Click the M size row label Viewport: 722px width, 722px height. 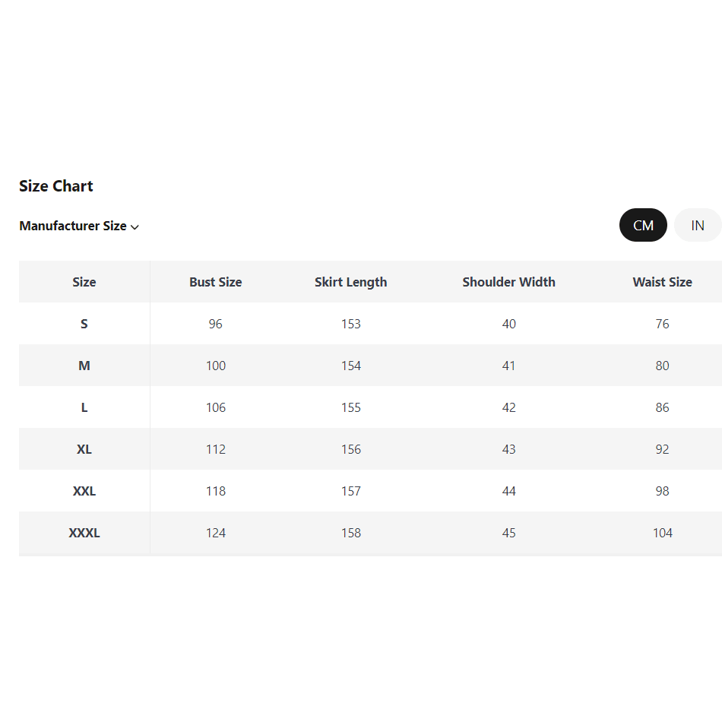point(84,366)
